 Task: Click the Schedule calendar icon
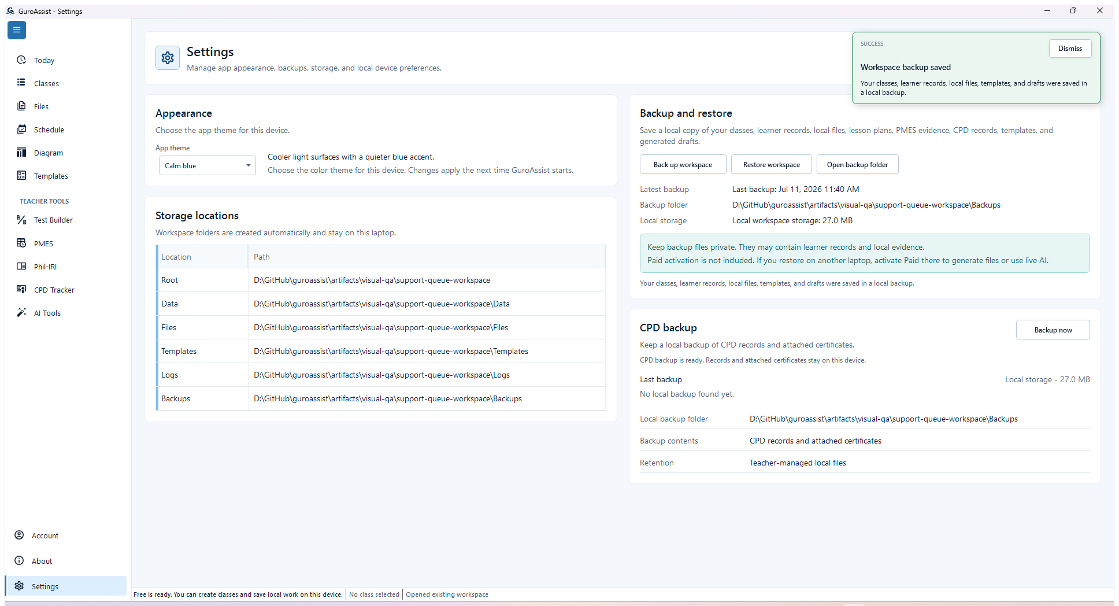pos(21,129)
